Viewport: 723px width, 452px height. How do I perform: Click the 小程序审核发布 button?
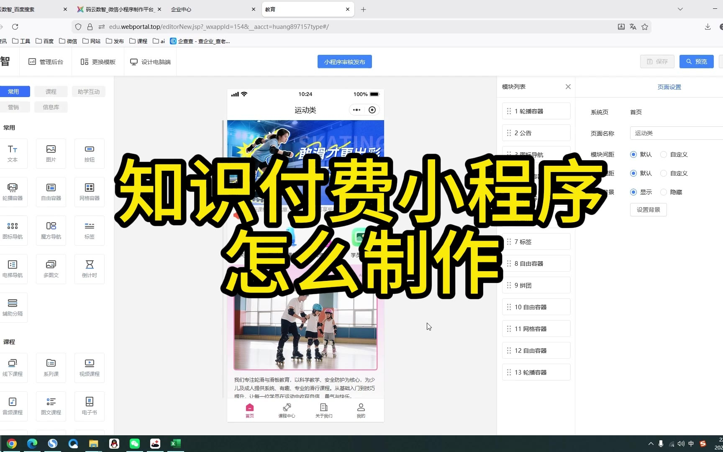(x=344, y=62)
